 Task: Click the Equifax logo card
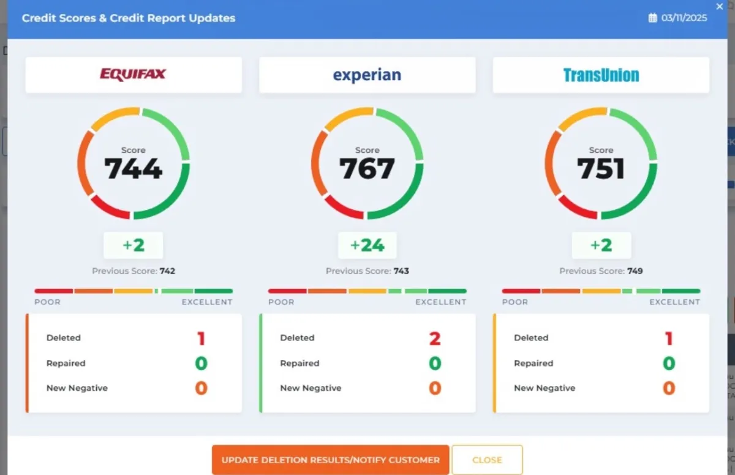[x=134, y=75]
